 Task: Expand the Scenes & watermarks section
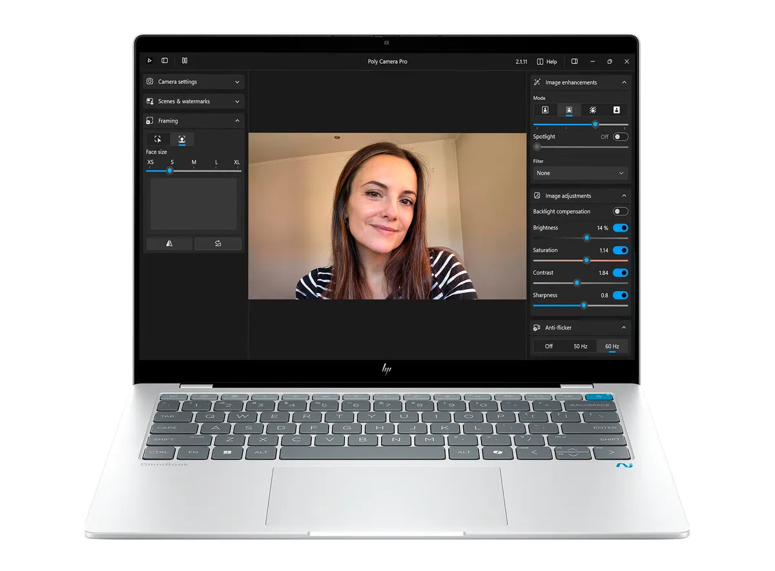pyautogui.click(x=193, y=101)
